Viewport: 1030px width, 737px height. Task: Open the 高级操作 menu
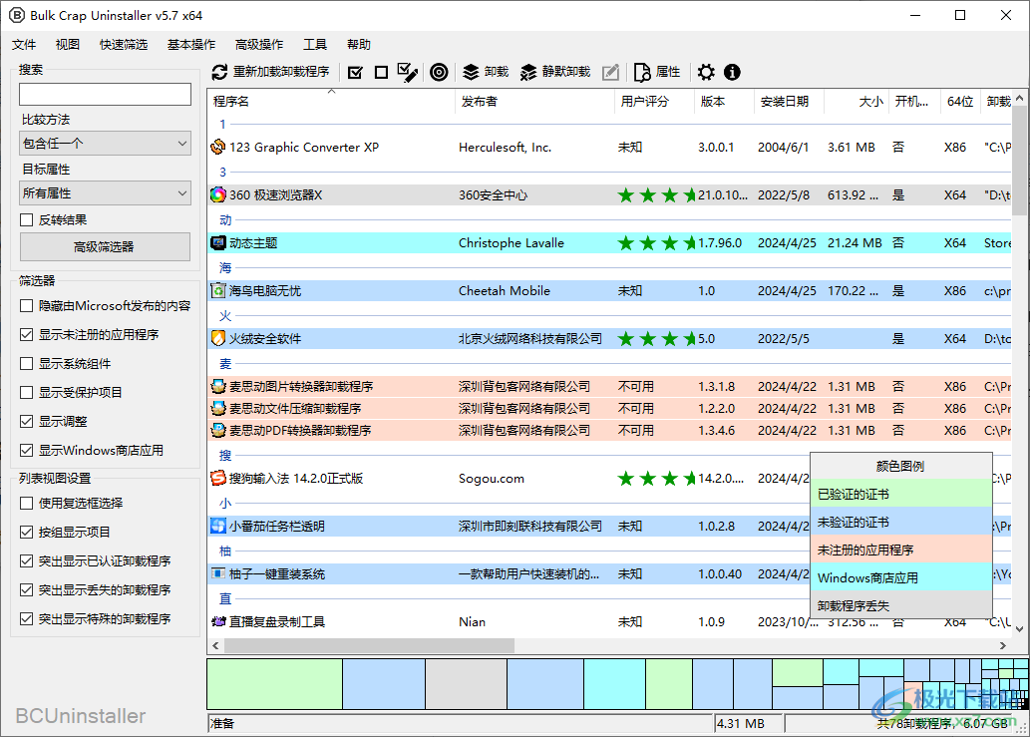click(257, 44)
